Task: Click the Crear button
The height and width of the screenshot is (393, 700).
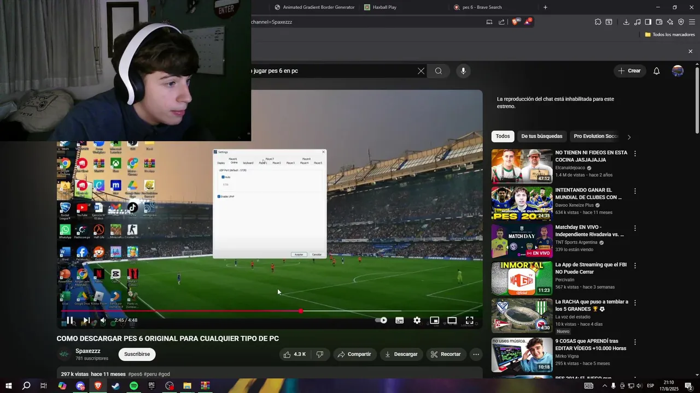Action: (x=629, y=71)
